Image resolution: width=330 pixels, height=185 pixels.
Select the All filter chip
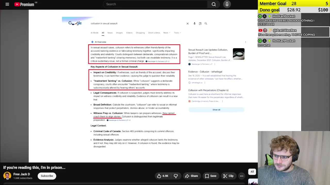coord(252,172)
